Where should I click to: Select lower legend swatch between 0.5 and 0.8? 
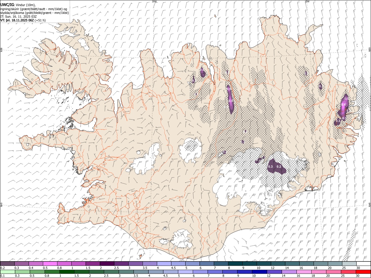37,272
